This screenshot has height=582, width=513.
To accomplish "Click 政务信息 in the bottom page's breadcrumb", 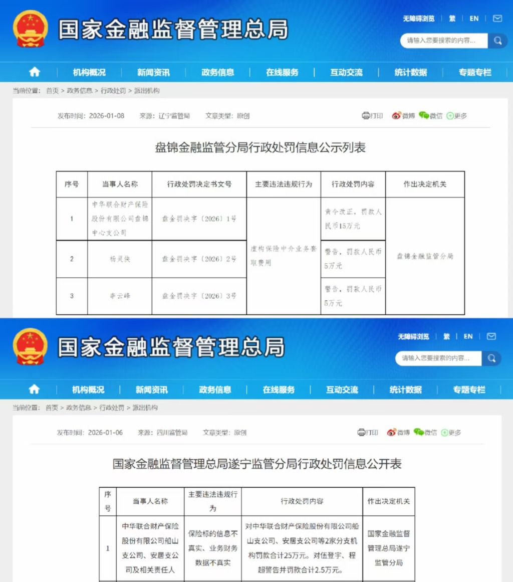I will pos(79,408).
